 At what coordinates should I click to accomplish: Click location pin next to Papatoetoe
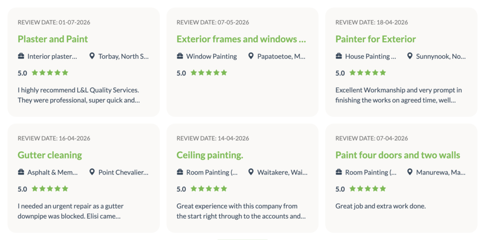[x=251, y=56]
